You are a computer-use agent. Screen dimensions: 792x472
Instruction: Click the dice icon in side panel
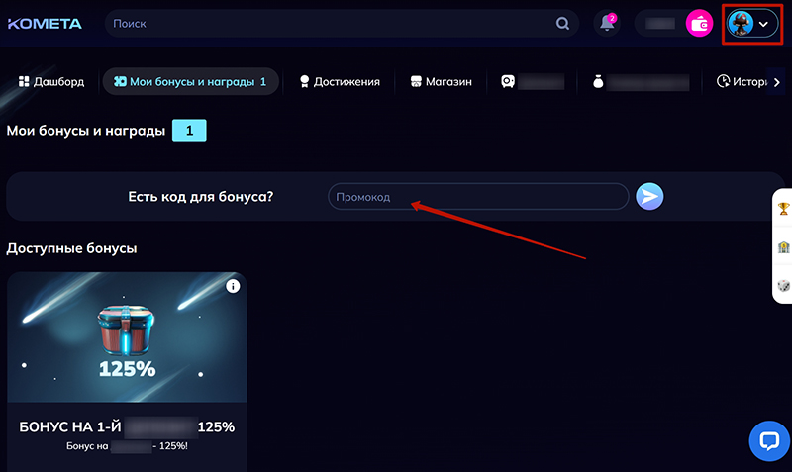[x=782, y=285]
